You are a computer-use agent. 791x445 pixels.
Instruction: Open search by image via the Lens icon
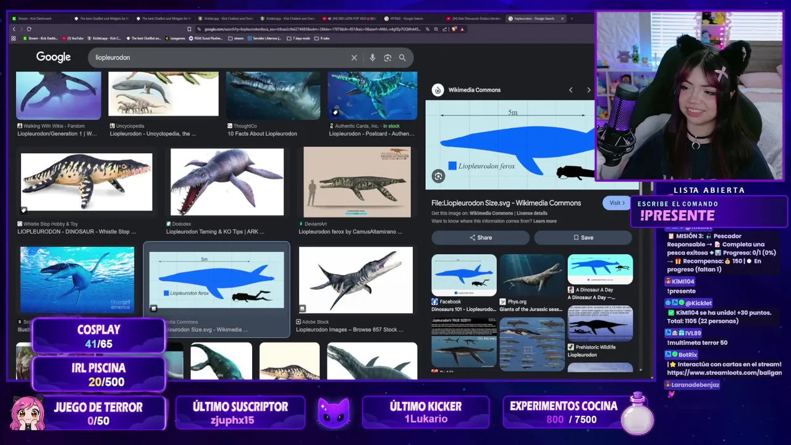387,57
